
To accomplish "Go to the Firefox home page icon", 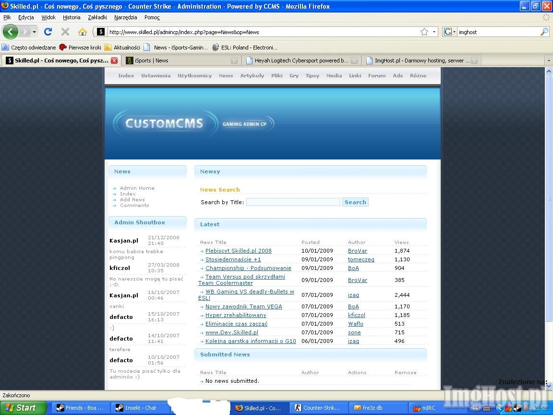I will pyautogui.click(x=83, y=32).
